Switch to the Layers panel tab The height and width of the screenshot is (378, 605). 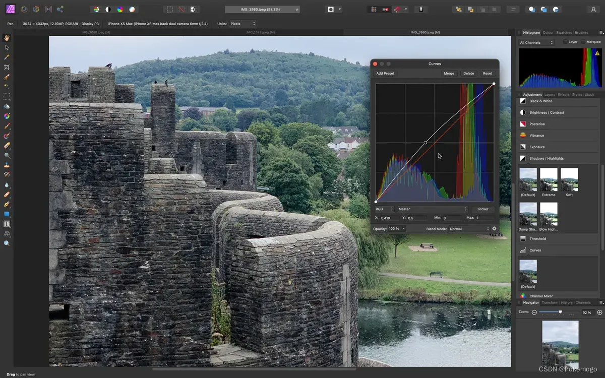549,94
